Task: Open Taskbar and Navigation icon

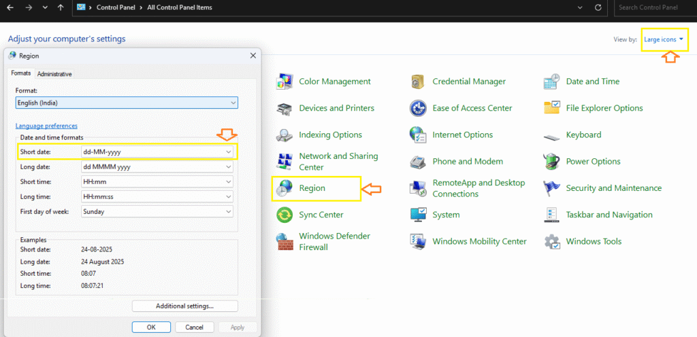Action: [x=551, y=215]
